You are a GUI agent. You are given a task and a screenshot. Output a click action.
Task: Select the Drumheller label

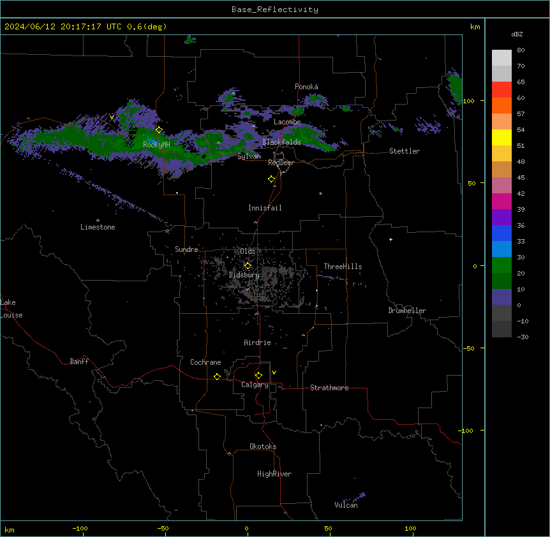[407, 311]
